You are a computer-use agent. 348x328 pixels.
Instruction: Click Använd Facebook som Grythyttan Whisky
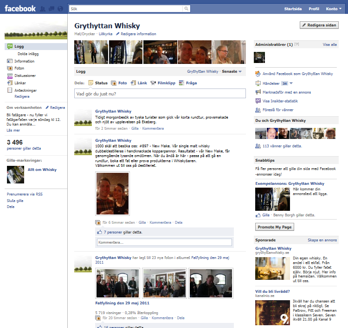pos(297,74)
